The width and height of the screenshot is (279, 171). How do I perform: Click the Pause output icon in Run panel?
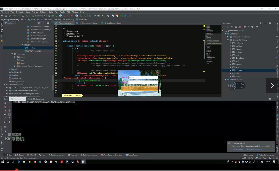click(5, 110)
